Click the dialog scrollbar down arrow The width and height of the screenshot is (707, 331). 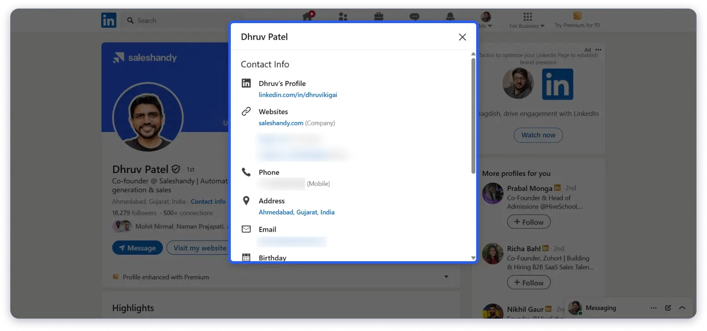pos(473,258)
